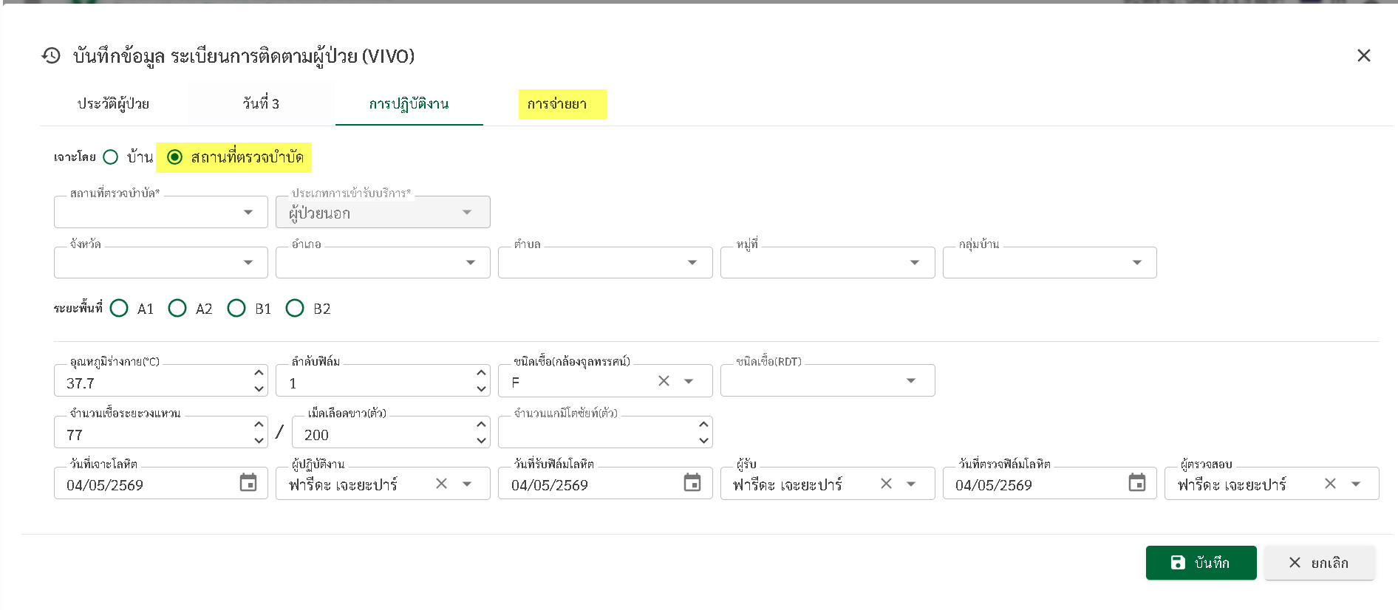Select the บ้าน radio option
This screenshot has height=610, width=1398.
111,157
